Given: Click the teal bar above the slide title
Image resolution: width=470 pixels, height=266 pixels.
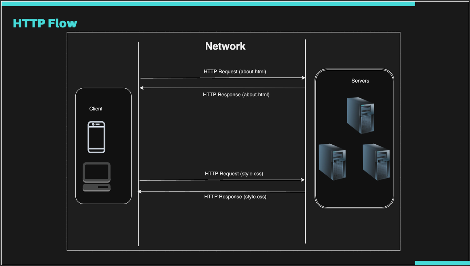Looking at the screenshot, I should 207,4.
